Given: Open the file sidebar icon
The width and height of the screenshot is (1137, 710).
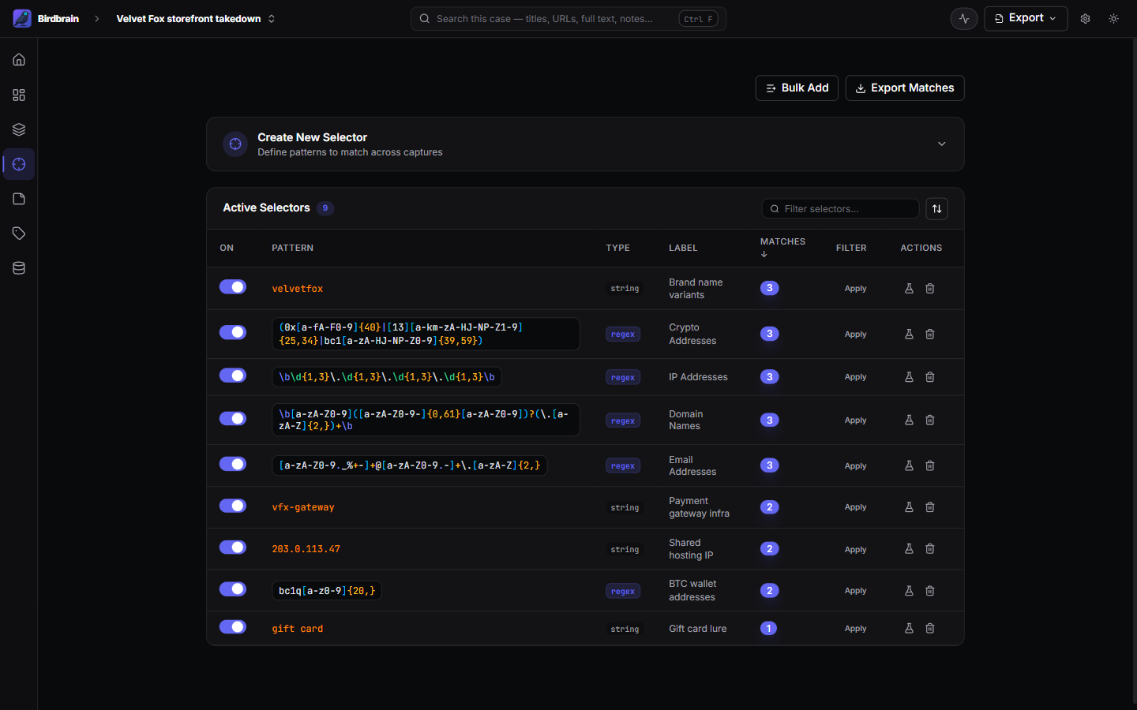Looking at the screenshot, I should [x=19, y=199].
